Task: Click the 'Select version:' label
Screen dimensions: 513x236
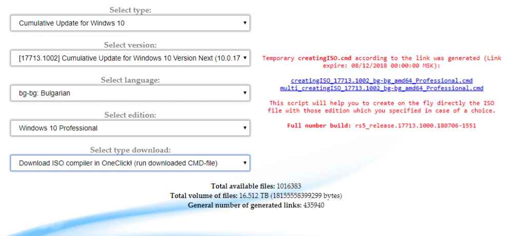Action: (x=130, y=45)
